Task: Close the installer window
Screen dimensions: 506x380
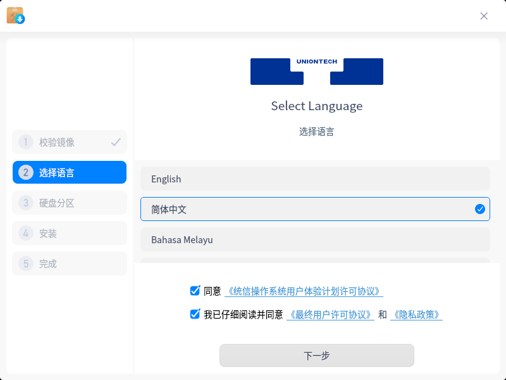Action: (484, 16)
